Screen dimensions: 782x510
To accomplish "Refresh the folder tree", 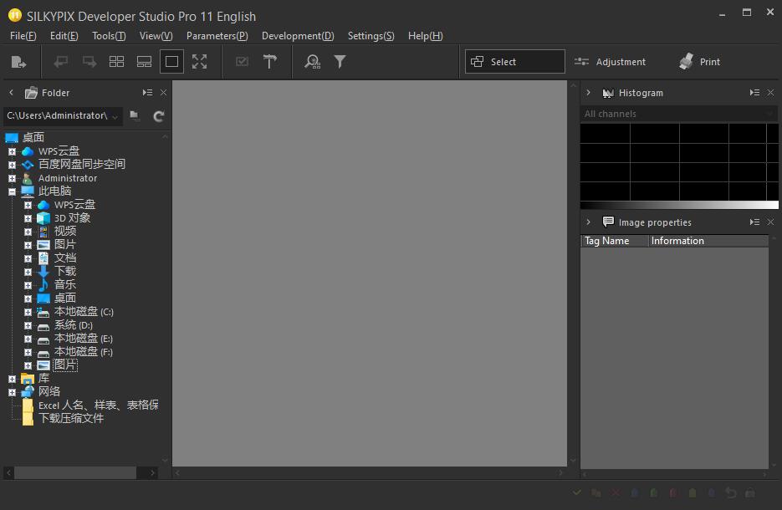I will click(x=158, y=116).
